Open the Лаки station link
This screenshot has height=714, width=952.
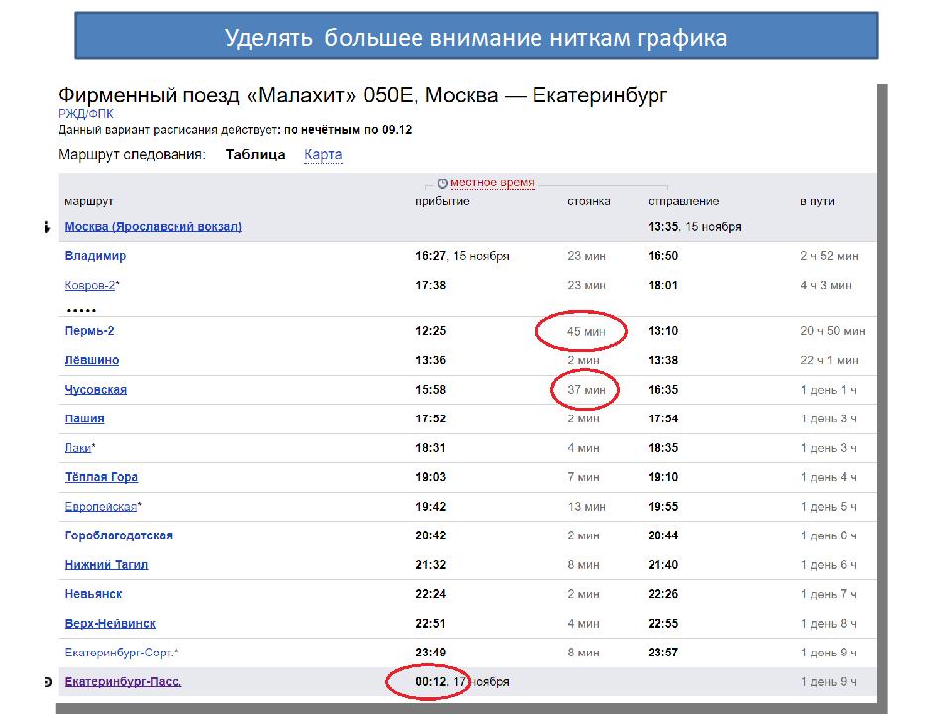[77, 448]
